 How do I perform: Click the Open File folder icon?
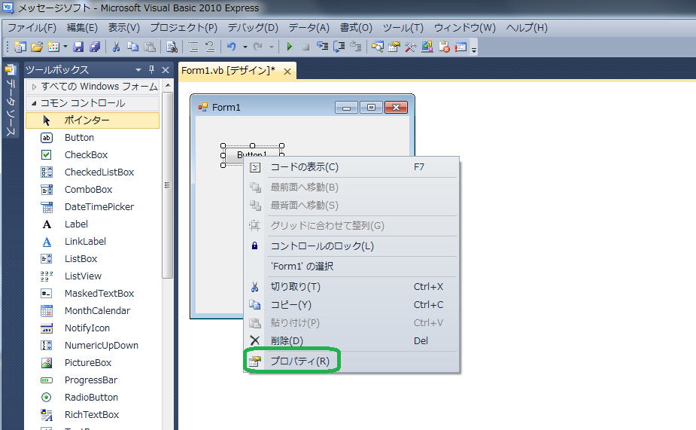point(38,47)
